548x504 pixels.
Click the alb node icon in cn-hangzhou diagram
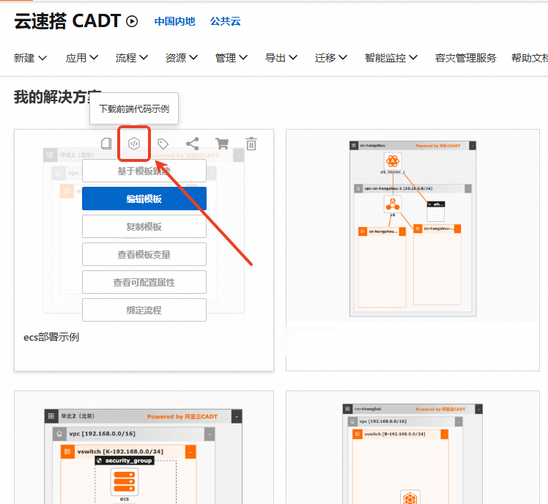coord(393,204)
